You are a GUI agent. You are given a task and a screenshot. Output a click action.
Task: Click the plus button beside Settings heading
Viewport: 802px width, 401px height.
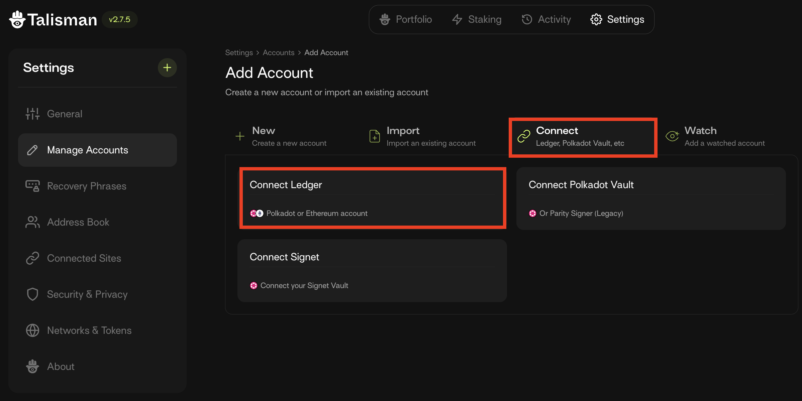click(167, 68)
